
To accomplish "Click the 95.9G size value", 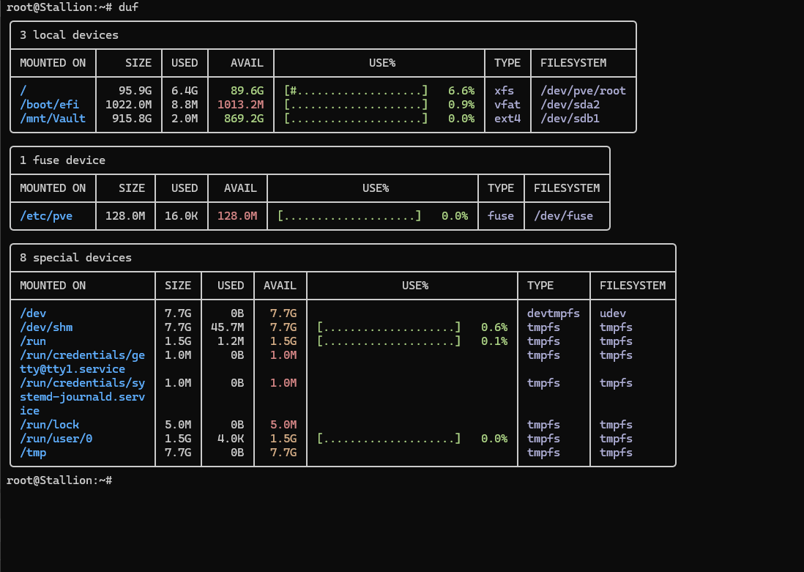I will click(135, 91).
